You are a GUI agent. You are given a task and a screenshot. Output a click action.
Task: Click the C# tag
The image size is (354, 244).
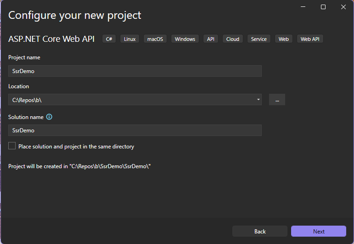pyautogui.click(x=109, y=39)
